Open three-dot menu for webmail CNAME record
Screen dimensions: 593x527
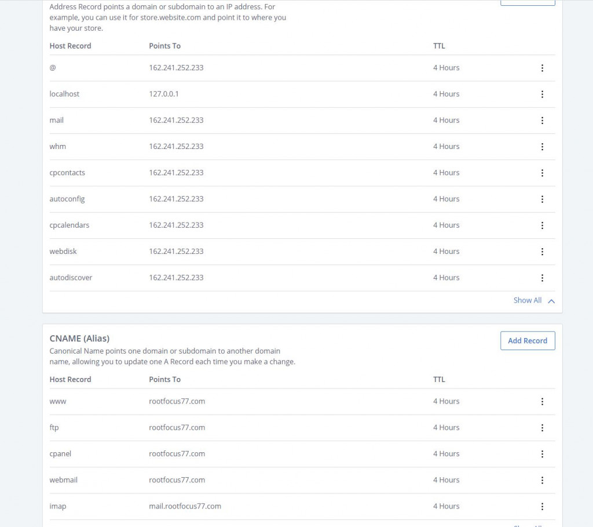coord(542,480)
